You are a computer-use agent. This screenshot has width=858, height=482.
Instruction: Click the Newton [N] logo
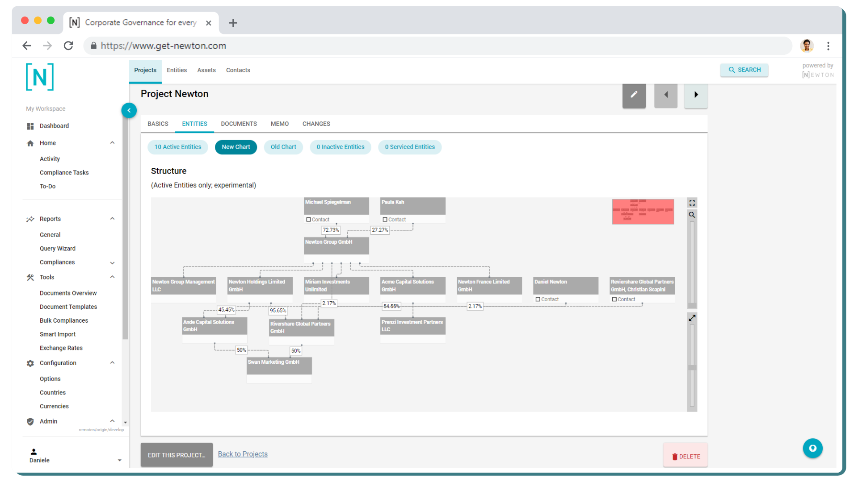[x=40, y=77]
